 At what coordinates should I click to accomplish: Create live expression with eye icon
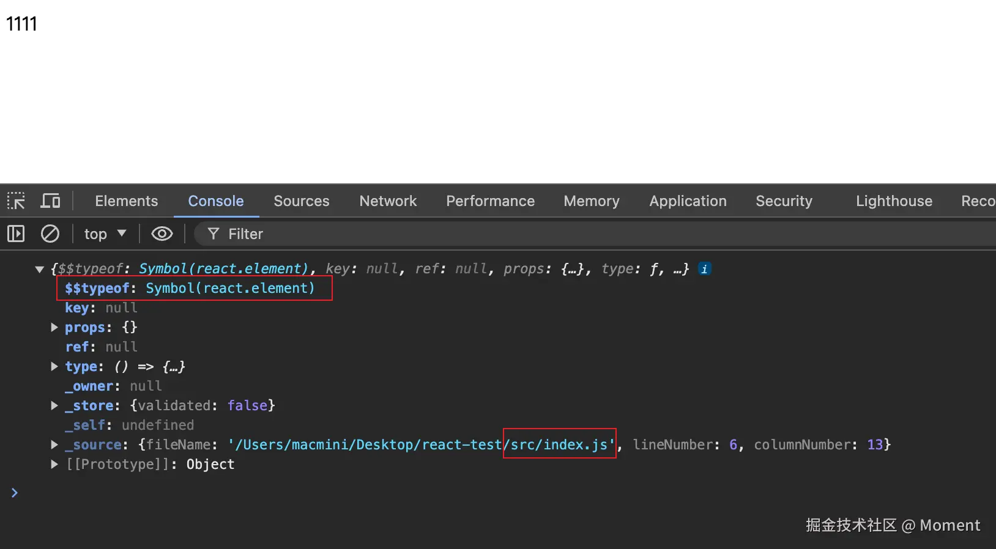[x=162, y=234]
